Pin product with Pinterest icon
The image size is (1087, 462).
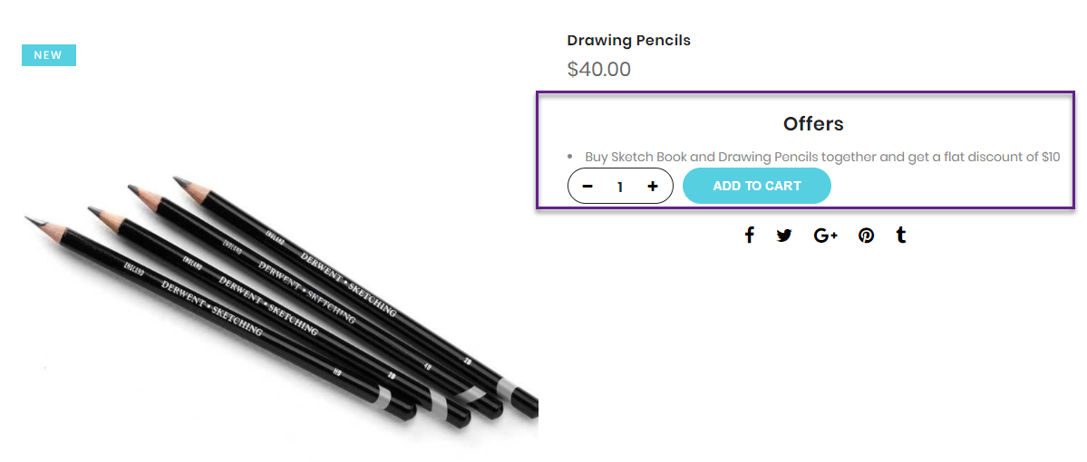click(x=866, y=236)
